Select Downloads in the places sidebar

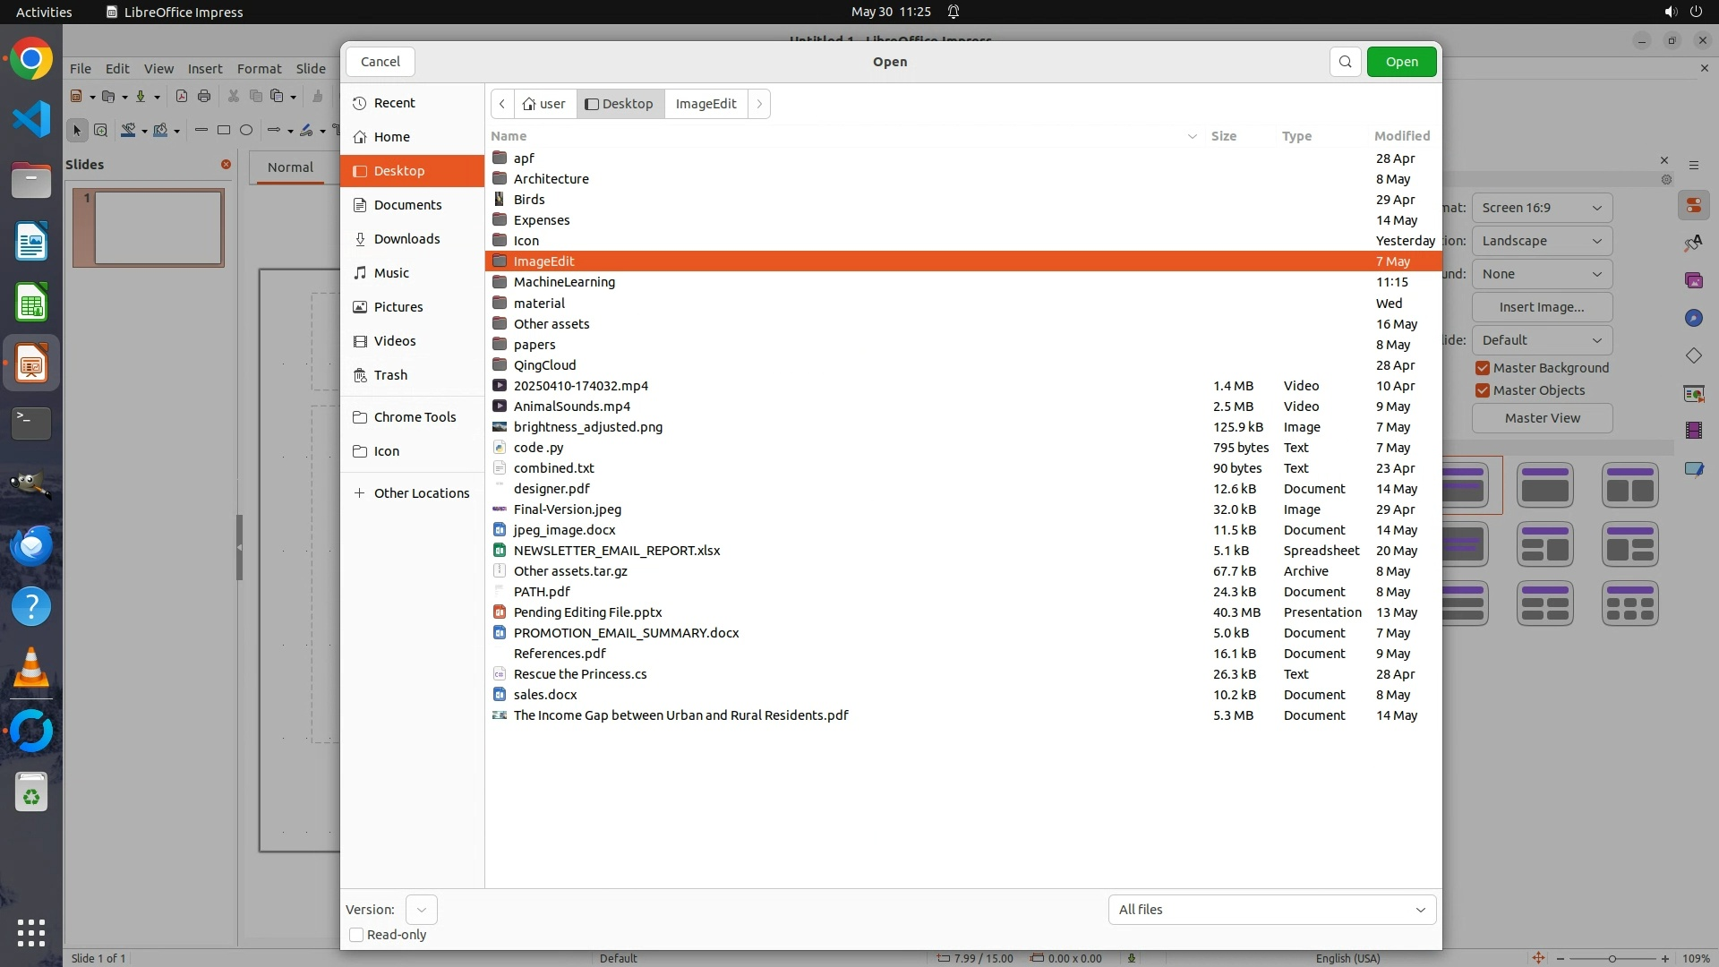point(406,239)
